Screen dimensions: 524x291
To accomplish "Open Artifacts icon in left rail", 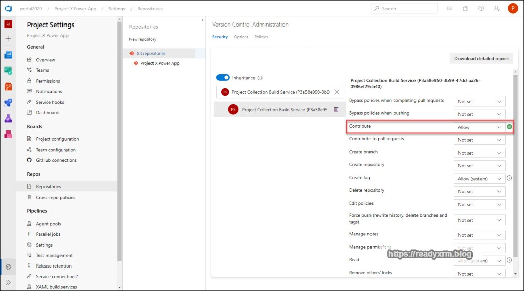I will pos(8,134).
